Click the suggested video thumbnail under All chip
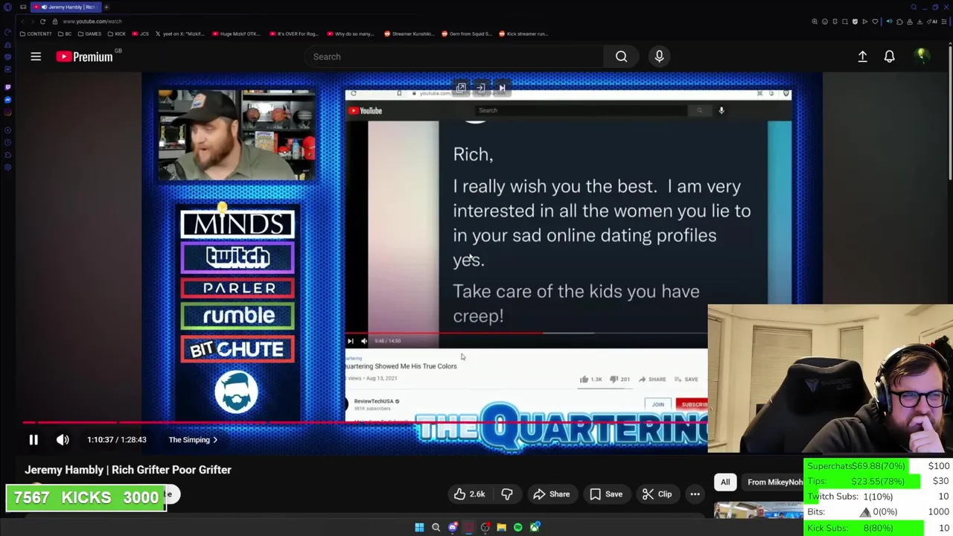Screen dimensions: 953x536 pyautogui.click(x=758, y=510)
